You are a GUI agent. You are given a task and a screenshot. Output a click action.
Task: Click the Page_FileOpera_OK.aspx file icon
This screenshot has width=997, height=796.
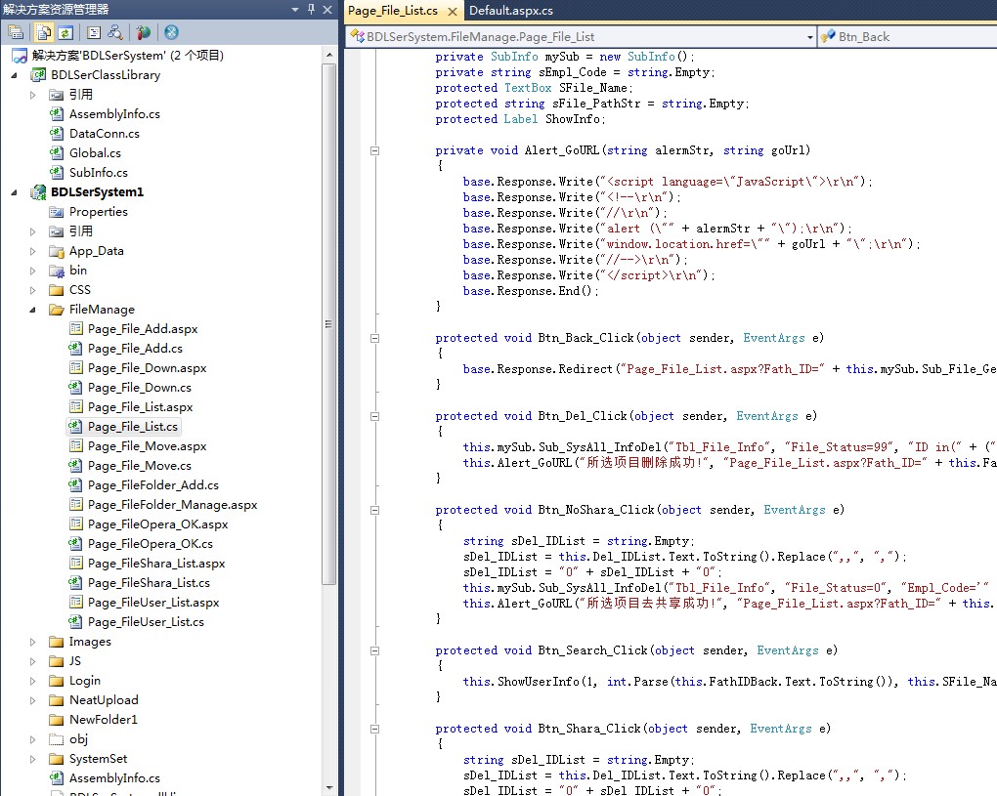coord(75,524)
